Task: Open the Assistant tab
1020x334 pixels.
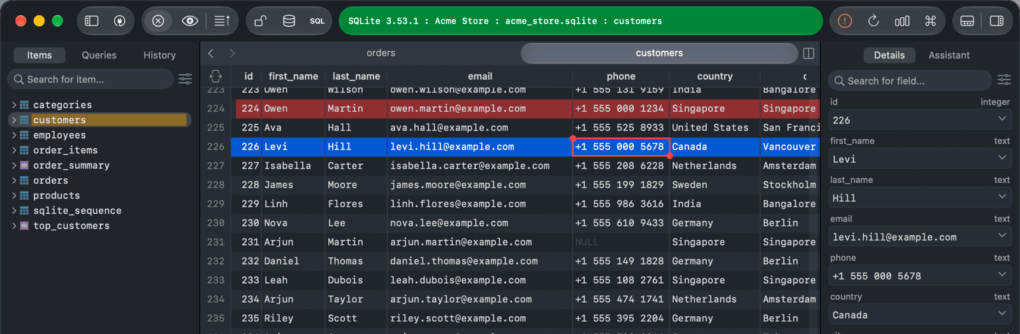Action: [x=949, y=55]
